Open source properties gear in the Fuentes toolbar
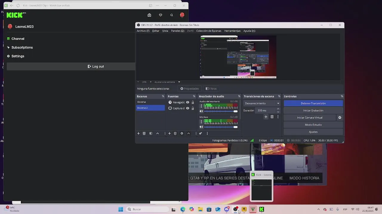Image resolution: width=382 pixels, height=214 pixels. (x=182, y=133)
